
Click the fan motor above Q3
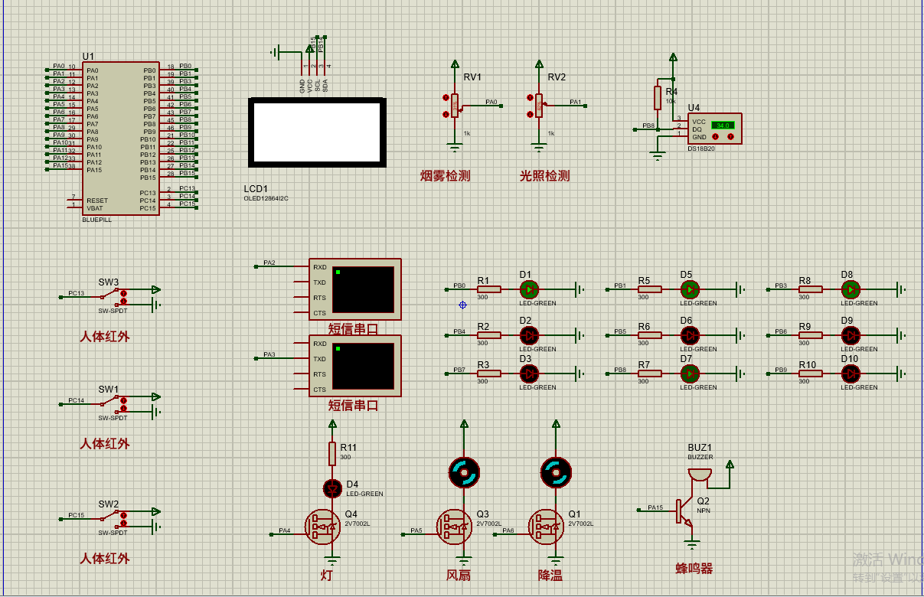(464, 473)
